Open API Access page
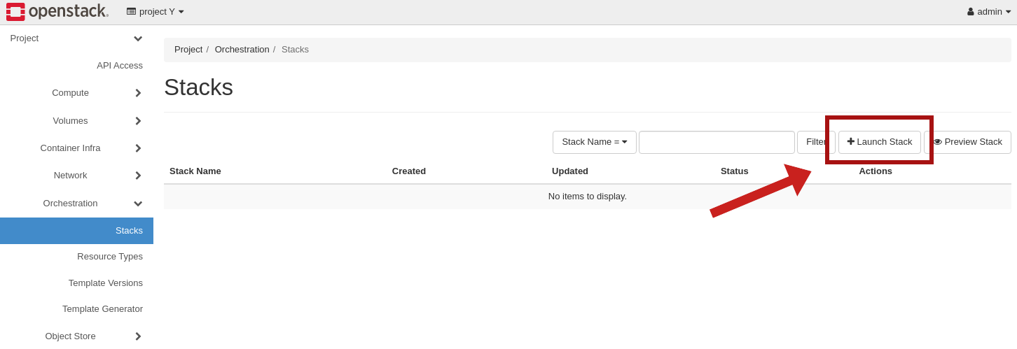The width and height of the screenshot is (1017, 349). [119, 65]
